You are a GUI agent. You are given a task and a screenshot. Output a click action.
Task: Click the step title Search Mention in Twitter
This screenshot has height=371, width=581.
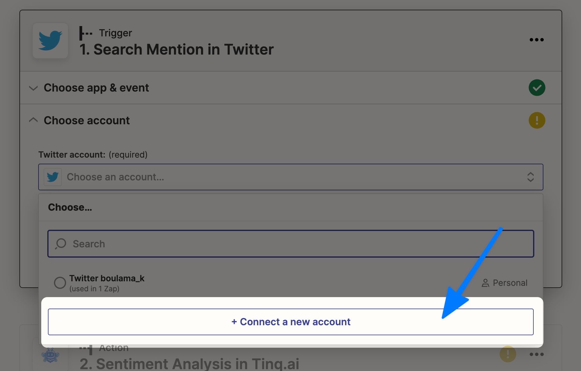coord(176,49)
